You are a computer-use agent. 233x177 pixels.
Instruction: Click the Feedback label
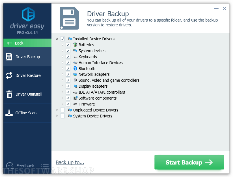coord(25,166)
